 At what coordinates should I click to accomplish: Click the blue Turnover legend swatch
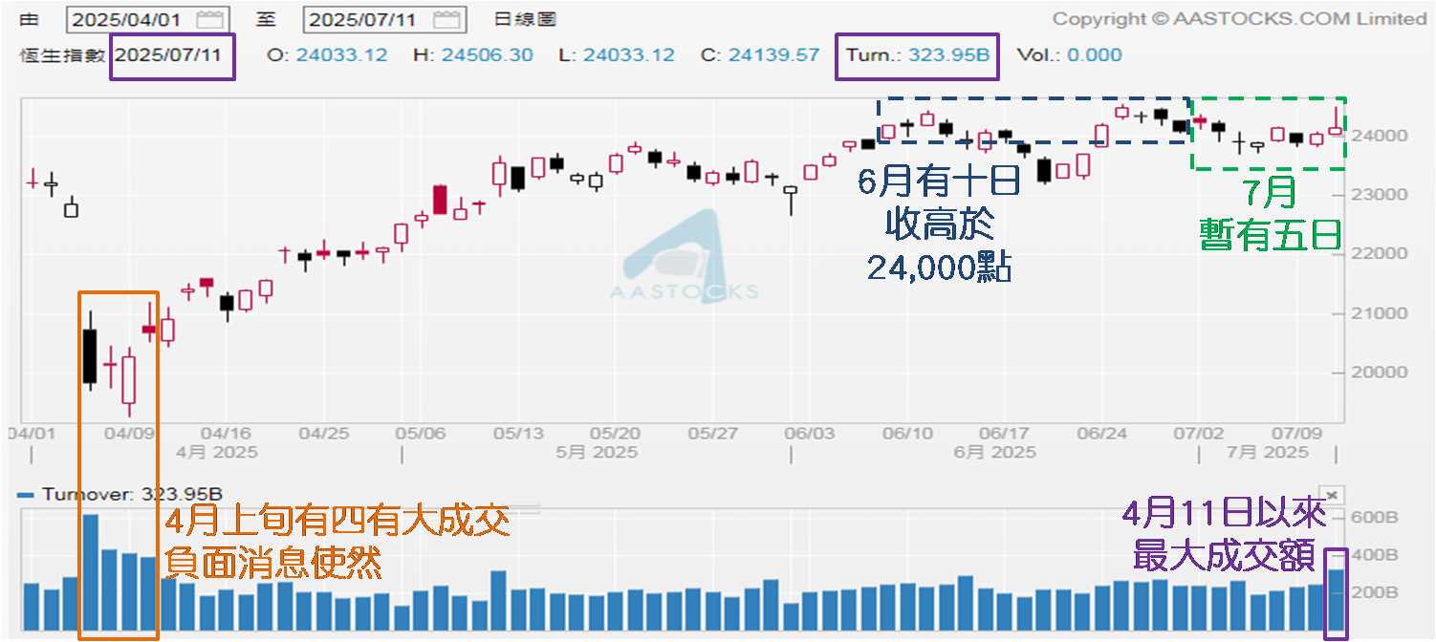click(x=26, y=494)
